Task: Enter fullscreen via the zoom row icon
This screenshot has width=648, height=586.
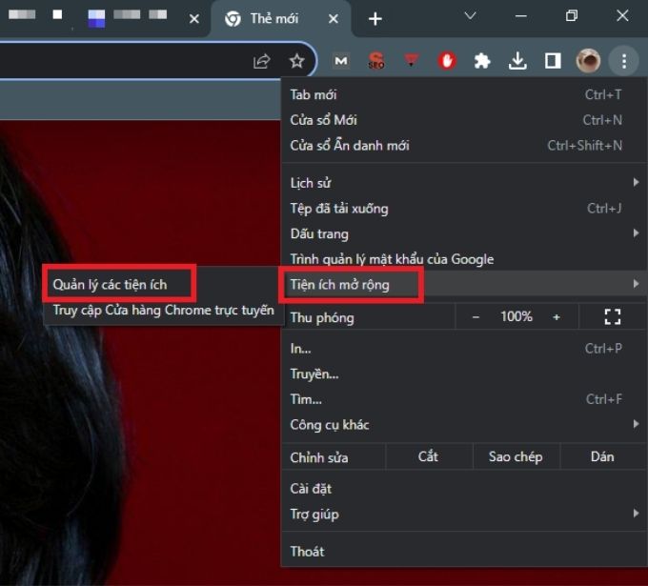Action: pos(613,317)
